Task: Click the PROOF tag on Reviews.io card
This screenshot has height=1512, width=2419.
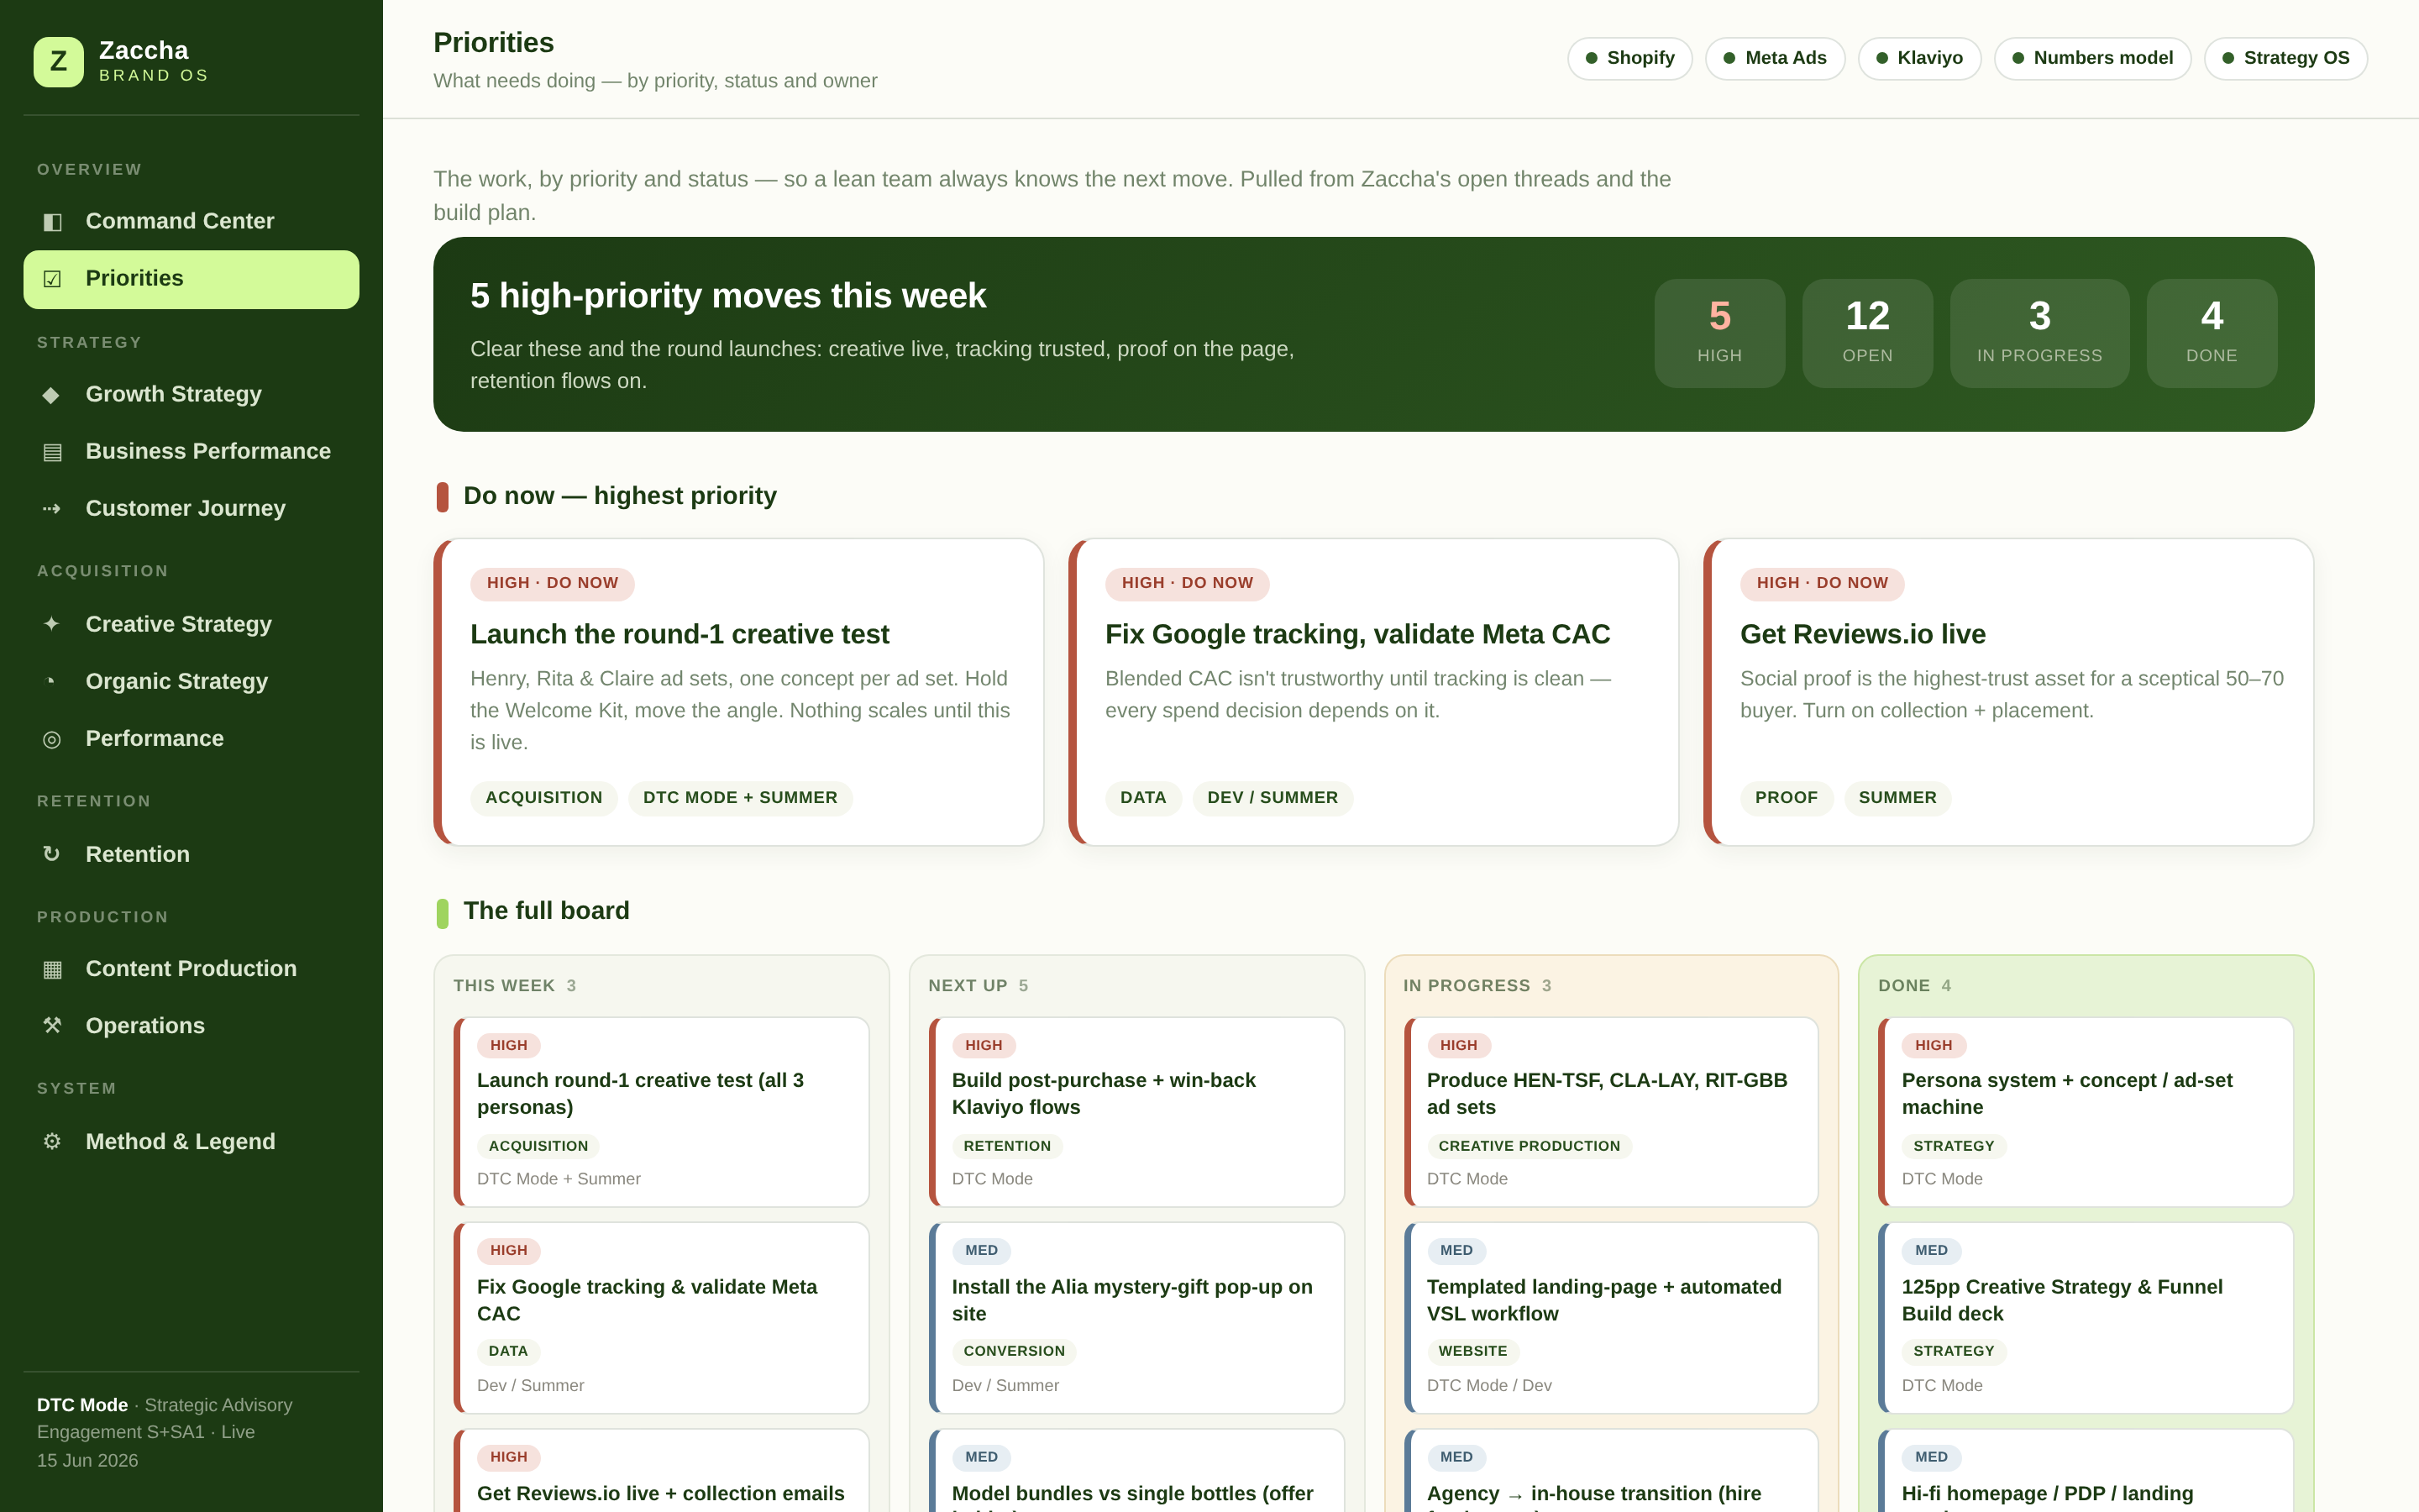Action: click(x=1787, y=798)
